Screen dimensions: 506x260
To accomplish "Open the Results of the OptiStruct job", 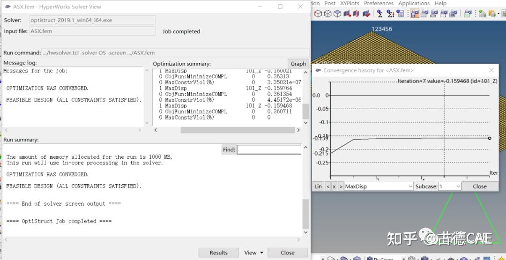I will point(218,253).
